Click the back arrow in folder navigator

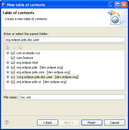coord(14,47)
